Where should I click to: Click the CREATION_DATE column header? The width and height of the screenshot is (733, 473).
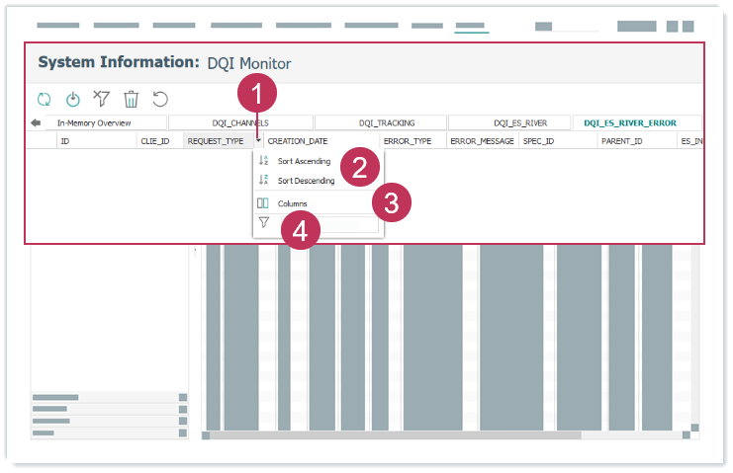coord(298,142)
